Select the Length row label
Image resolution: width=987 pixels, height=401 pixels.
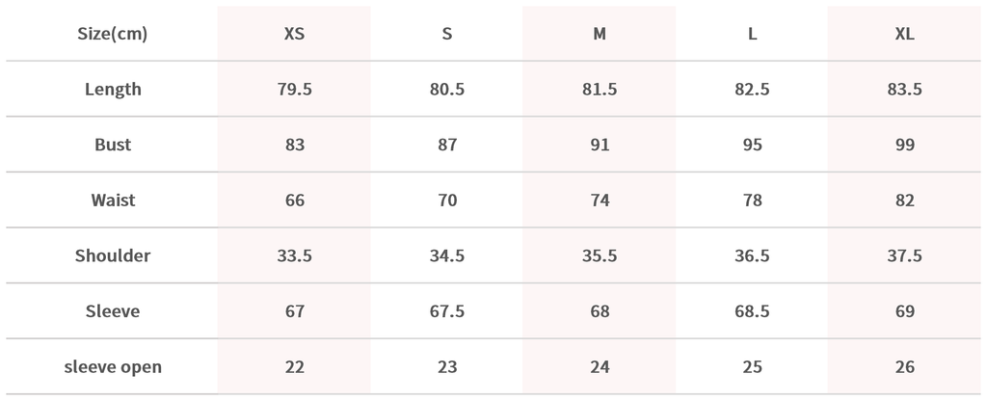(113, 90)
